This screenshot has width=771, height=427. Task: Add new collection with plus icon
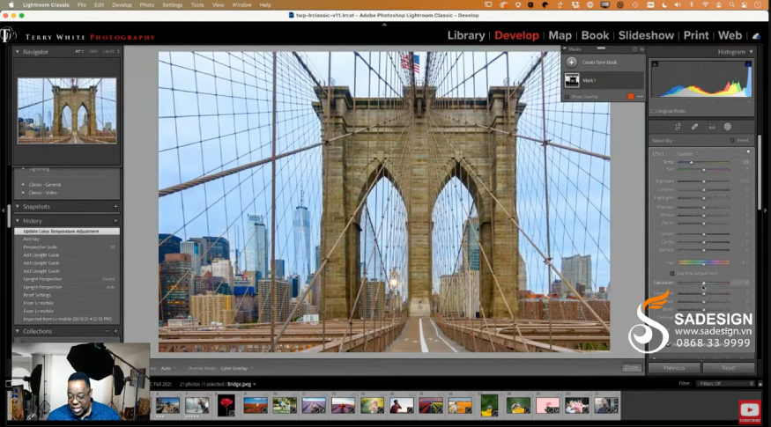point(115,331)
